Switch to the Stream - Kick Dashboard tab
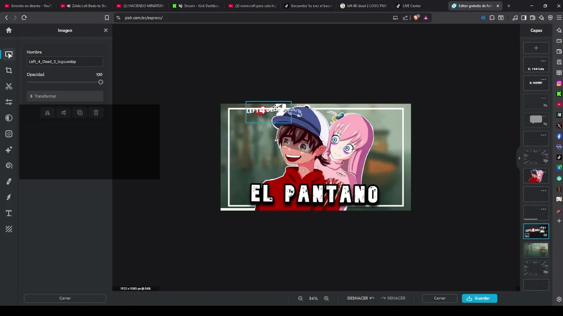563x316 pixels. point(196,6)
